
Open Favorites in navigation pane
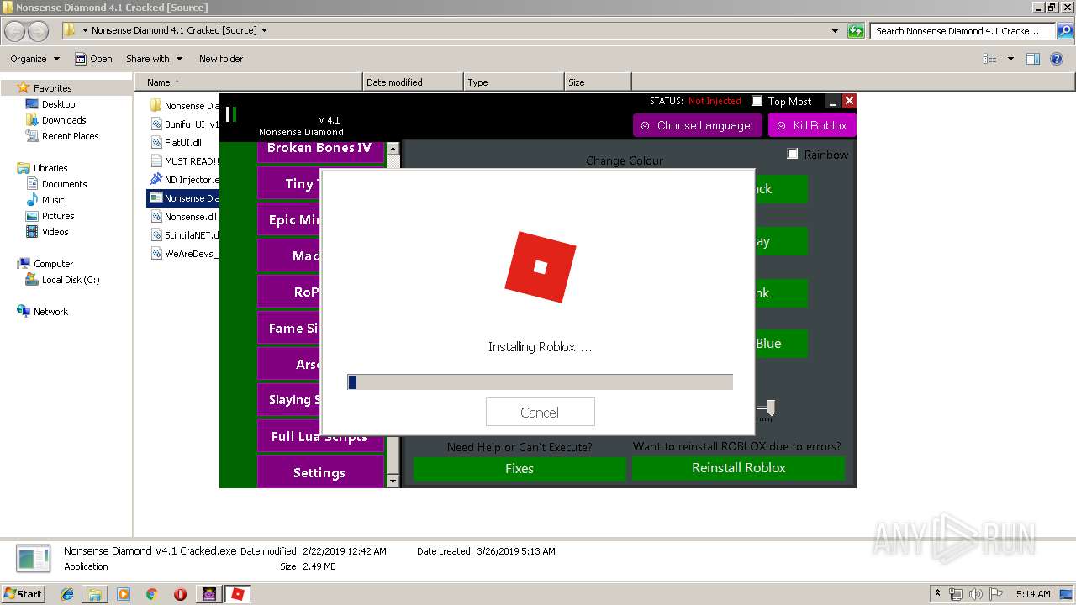[x=52, y=88]
